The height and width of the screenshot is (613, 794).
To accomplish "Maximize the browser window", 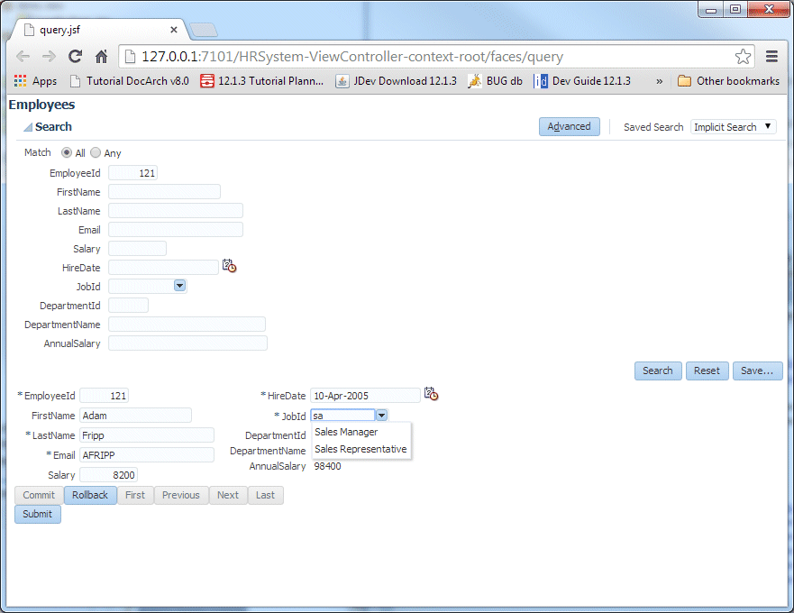I will click(x=735, y=9).
